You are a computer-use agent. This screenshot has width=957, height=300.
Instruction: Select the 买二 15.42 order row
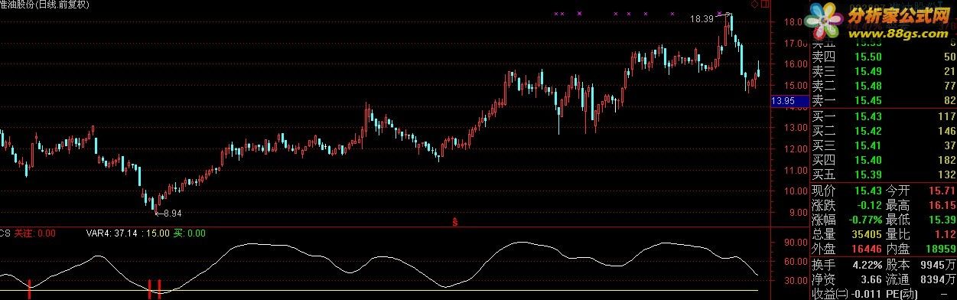[x=884, y=131]
